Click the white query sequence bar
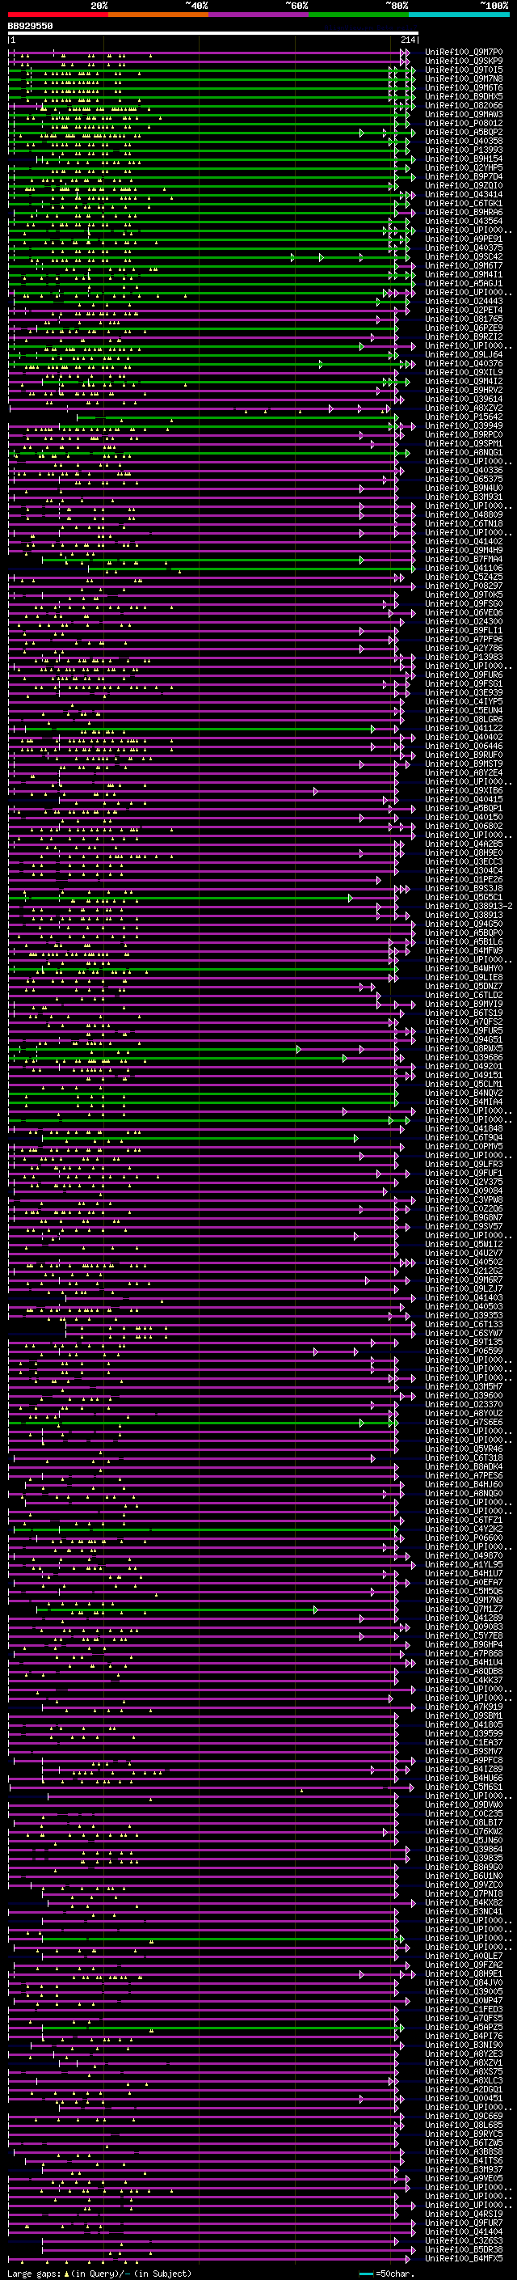 213,34
